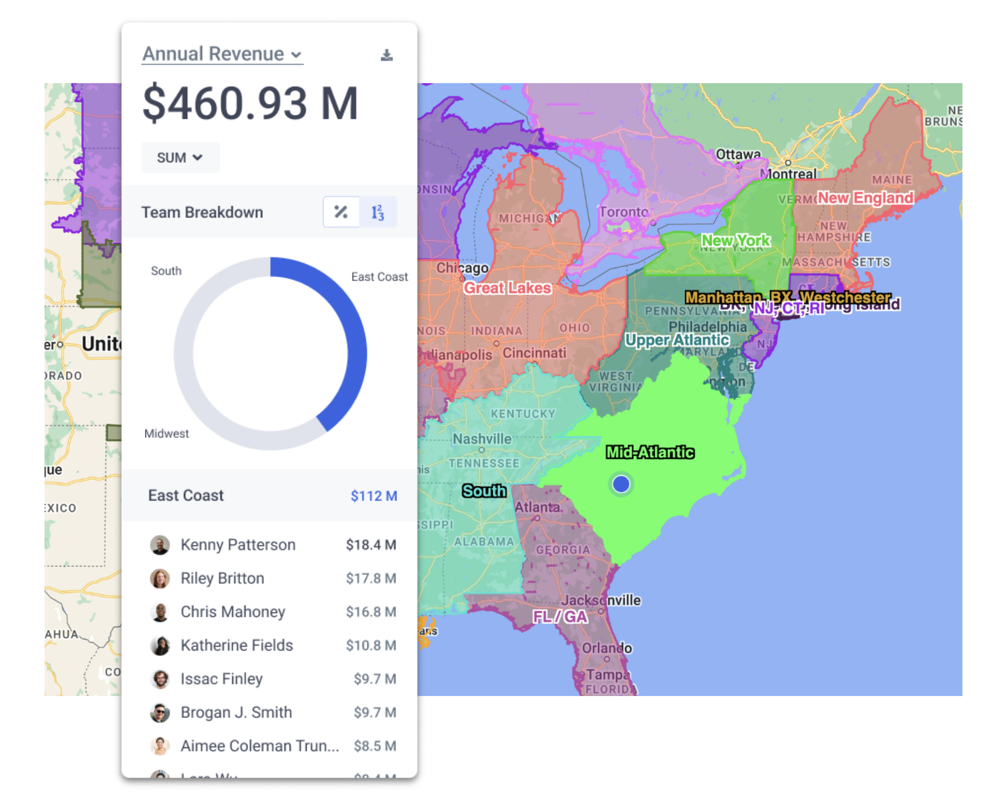This screenshot has height=798, width=990.
Task: Click the $112 M East Coast value
Action: point(374,496)
